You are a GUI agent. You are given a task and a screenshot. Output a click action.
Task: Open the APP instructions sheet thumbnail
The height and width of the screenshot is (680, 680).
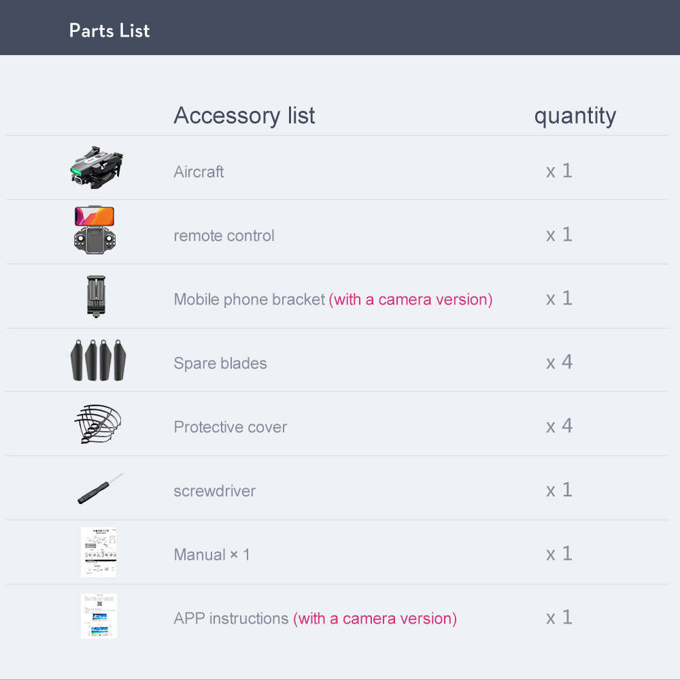coord(99,616)
